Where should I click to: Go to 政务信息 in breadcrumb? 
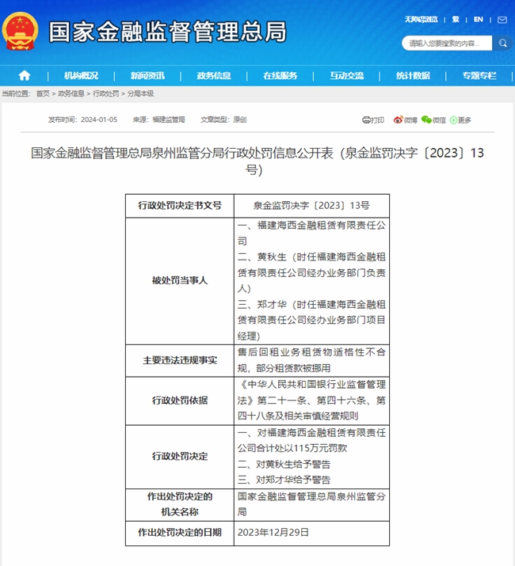[71, 93]
